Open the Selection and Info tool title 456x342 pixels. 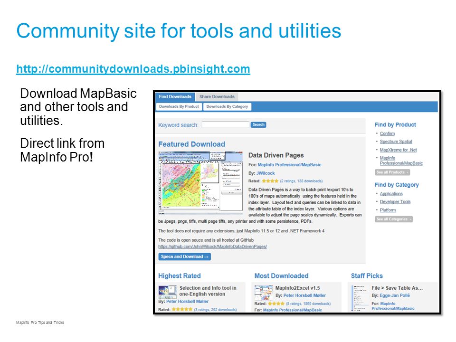(x=208, y=291)
